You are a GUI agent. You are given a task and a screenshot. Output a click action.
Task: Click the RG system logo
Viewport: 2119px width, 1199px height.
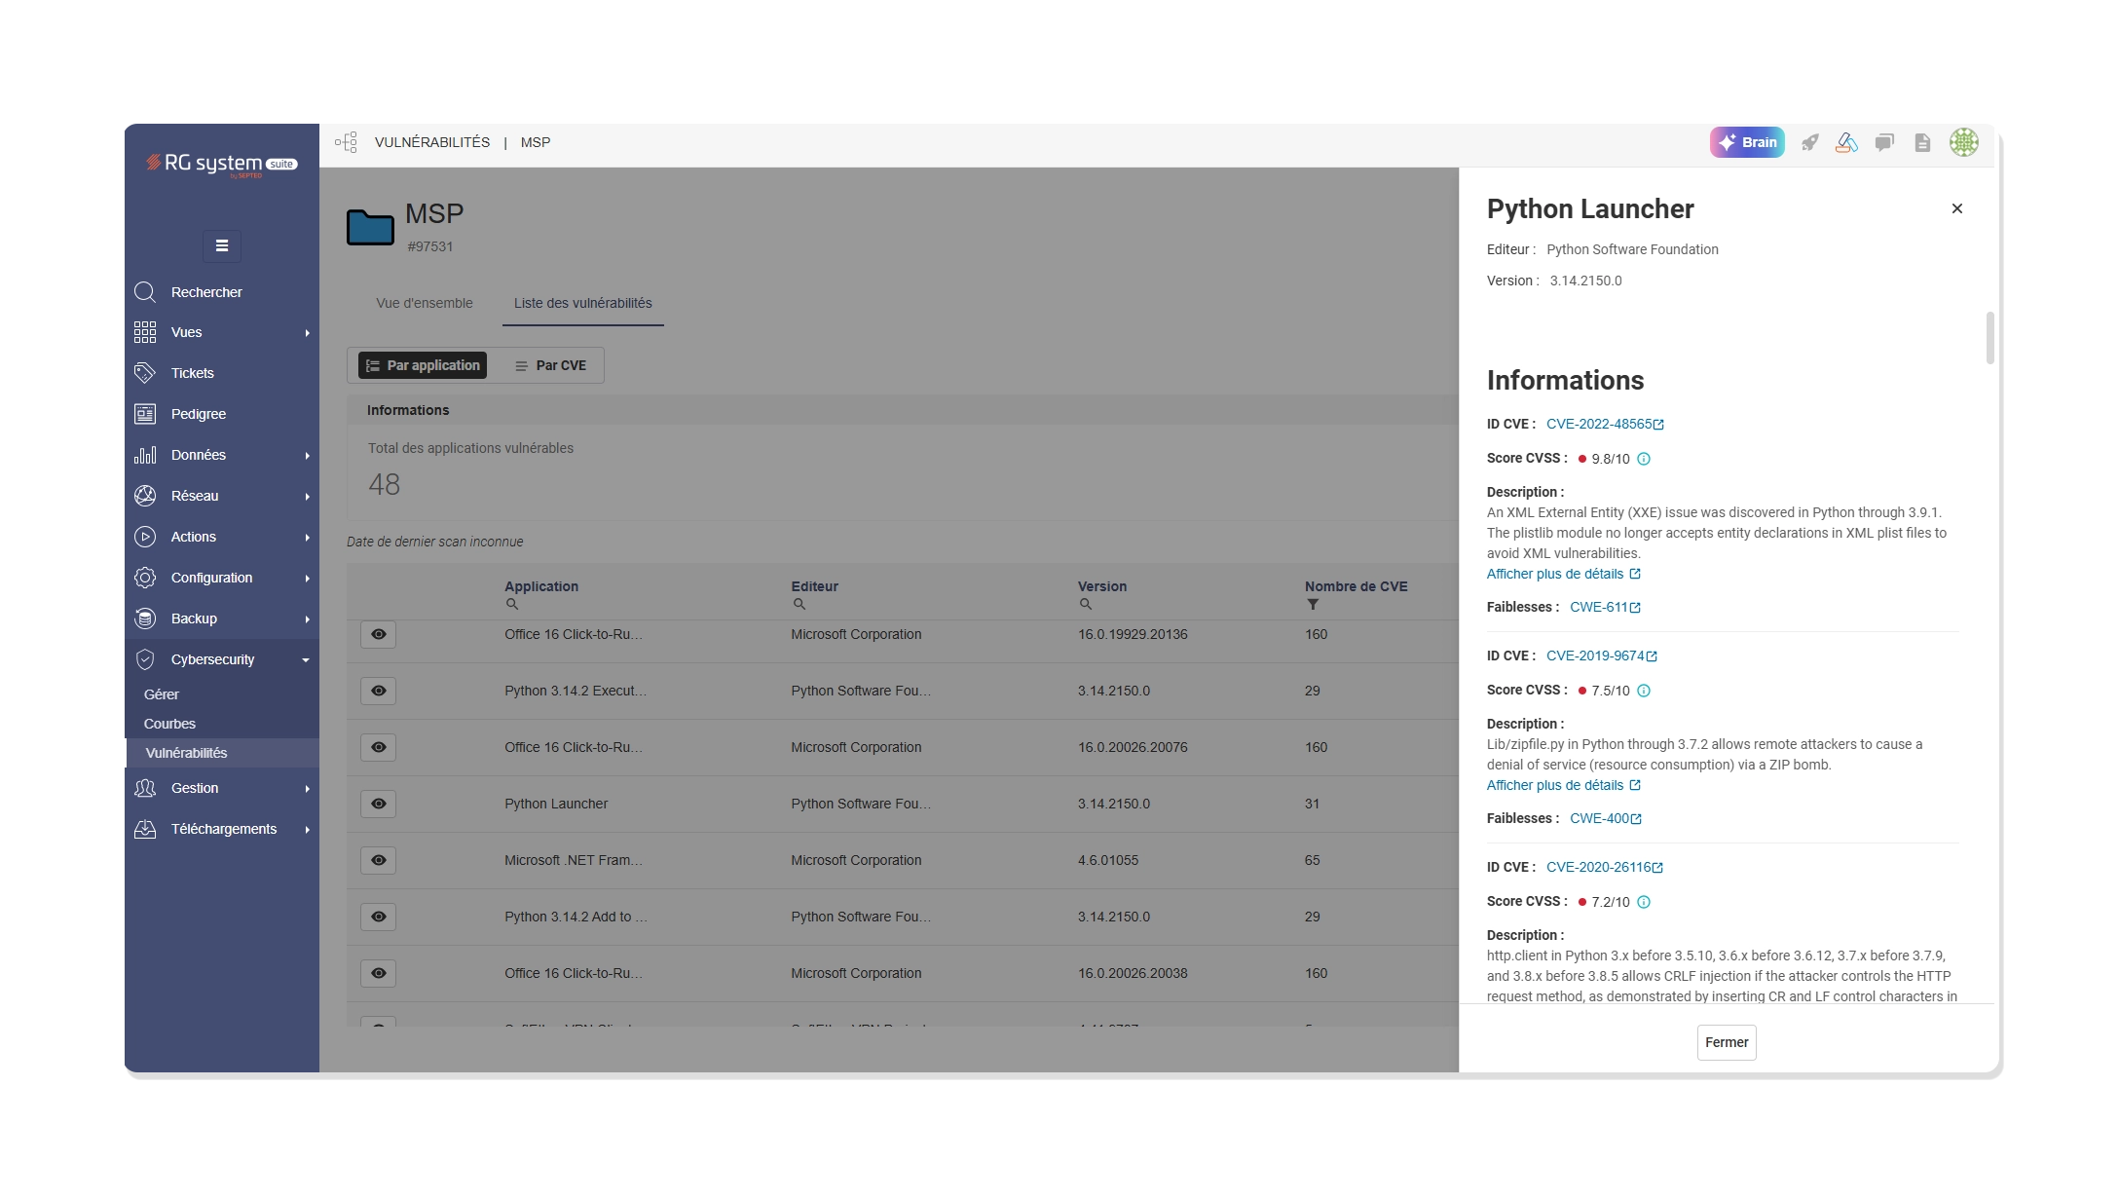(221, 164)
